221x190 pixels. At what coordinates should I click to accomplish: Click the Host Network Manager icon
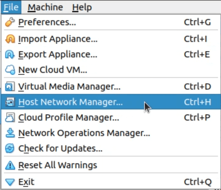point(10,102)
